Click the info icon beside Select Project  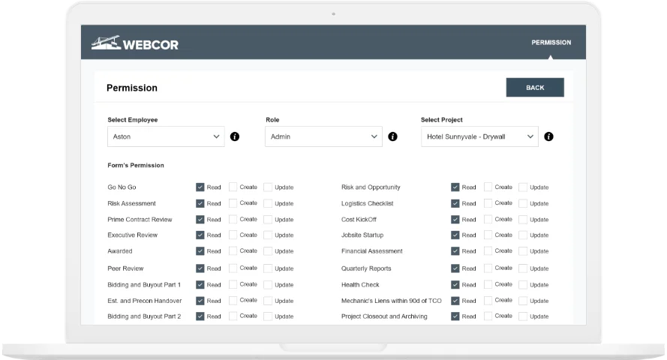point(548,136)
